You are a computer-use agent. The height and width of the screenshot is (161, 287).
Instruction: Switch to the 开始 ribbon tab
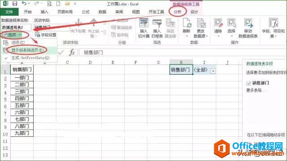pos(28,12)
